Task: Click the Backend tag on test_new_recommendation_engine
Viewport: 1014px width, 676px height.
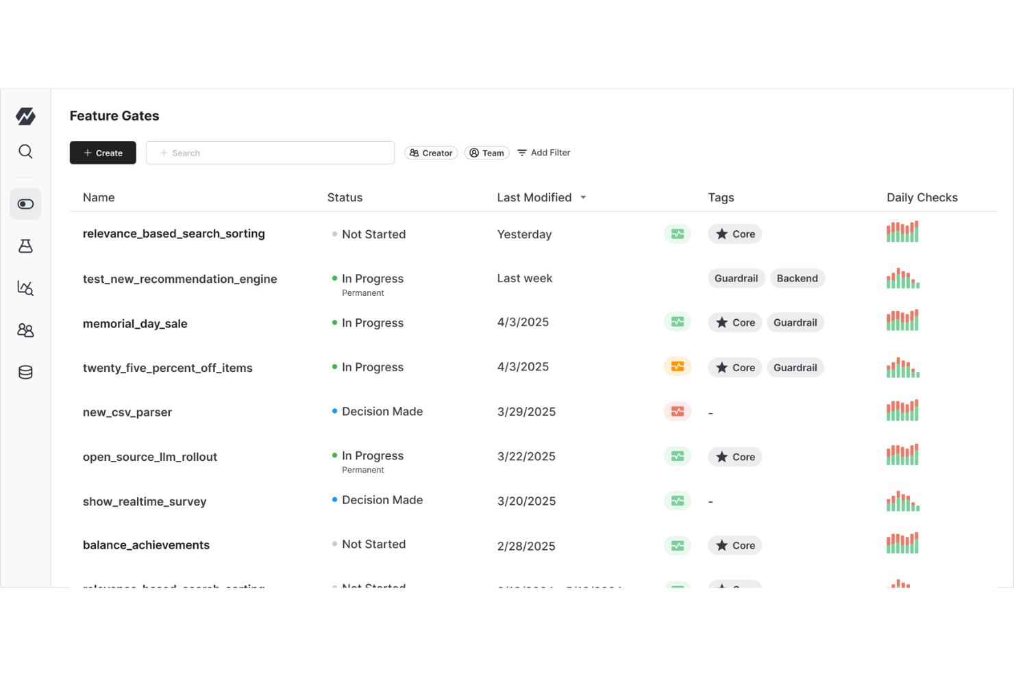Action: coord(797,278)
